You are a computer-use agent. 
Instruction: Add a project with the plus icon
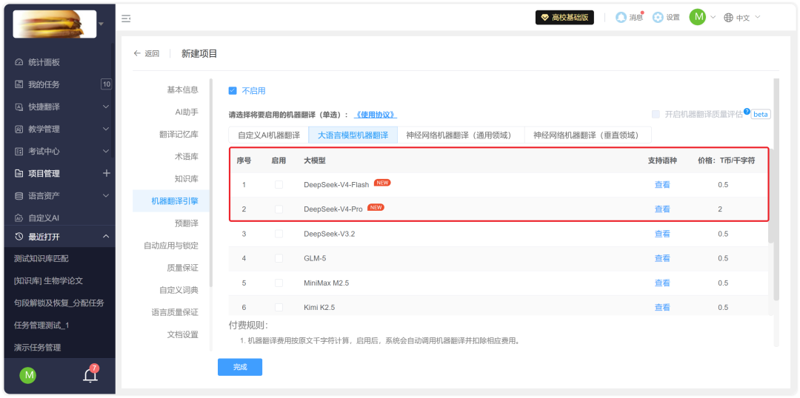click(x=106, y=173)
